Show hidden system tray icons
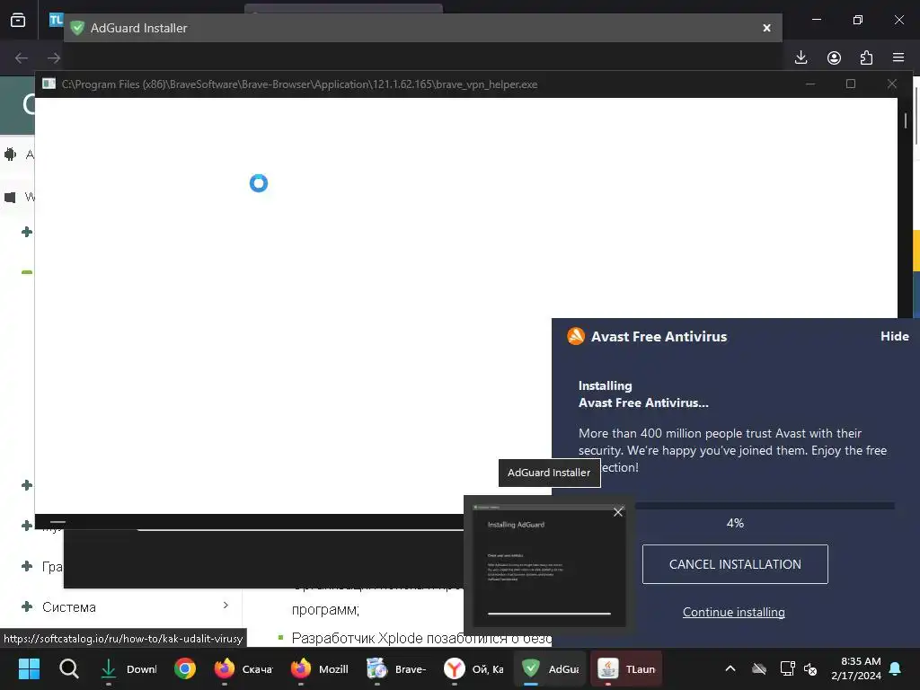The image size is (920, 690). point(730,668)
